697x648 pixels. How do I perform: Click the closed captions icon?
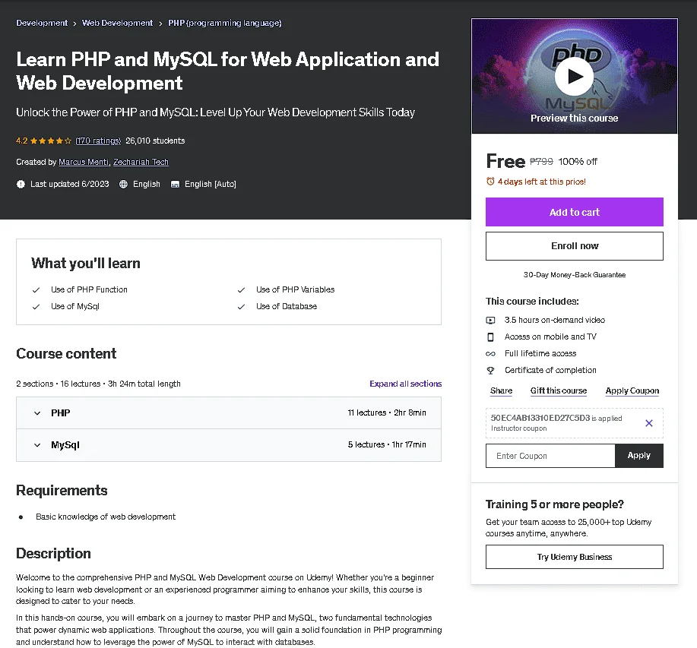pos(175,184)
